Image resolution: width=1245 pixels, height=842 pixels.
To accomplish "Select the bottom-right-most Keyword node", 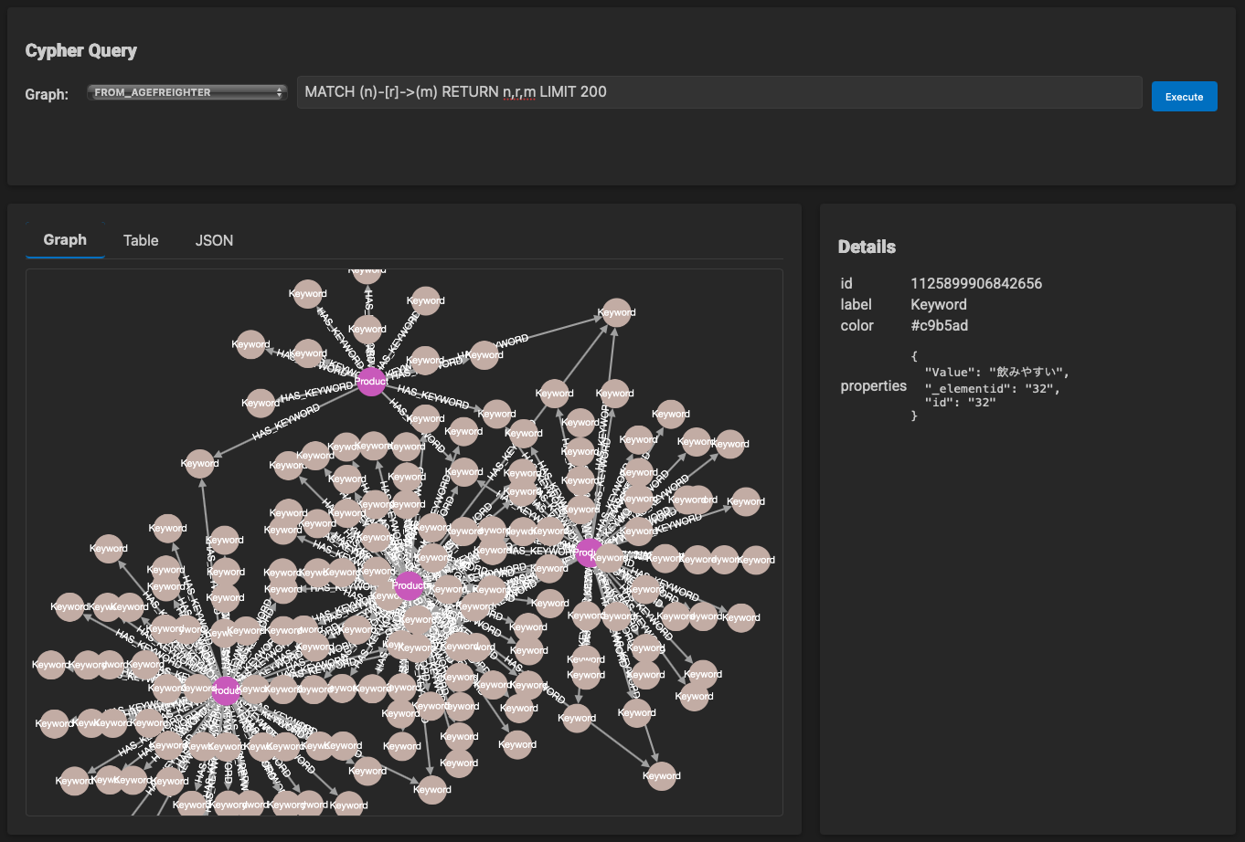I will click(x=661, y=776).
